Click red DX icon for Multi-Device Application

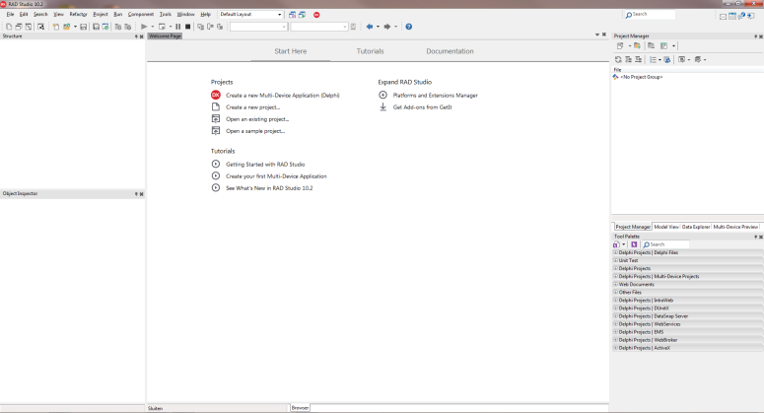coord(215,95)
